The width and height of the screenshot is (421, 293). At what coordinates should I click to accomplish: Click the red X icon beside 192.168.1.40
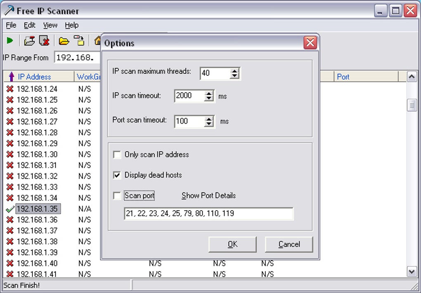point(10,263)
